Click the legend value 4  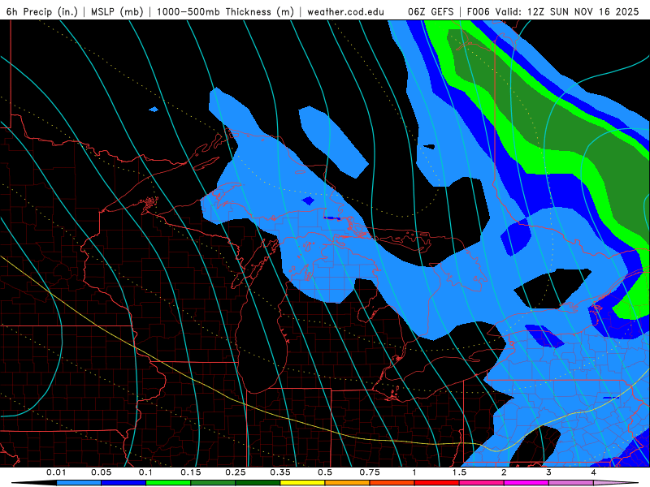(594, 472)
